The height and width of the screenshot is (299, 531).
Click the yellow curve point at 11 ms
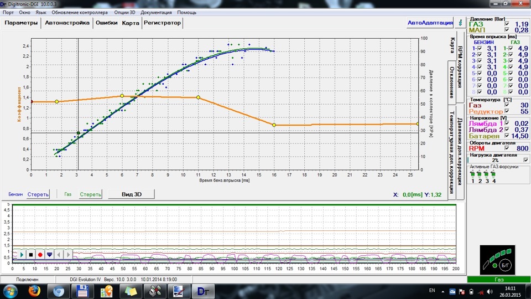coord(198,97)
